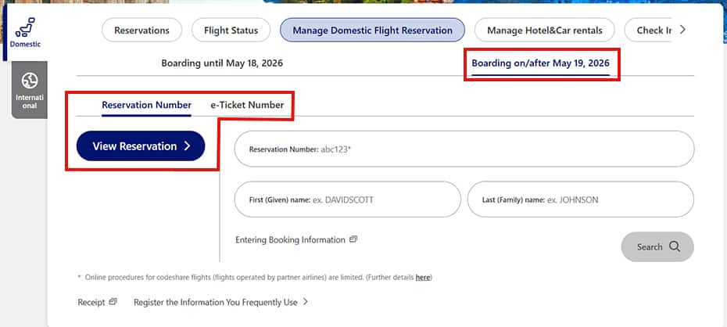Open the Flight Status tab

[x=231, y=31]
